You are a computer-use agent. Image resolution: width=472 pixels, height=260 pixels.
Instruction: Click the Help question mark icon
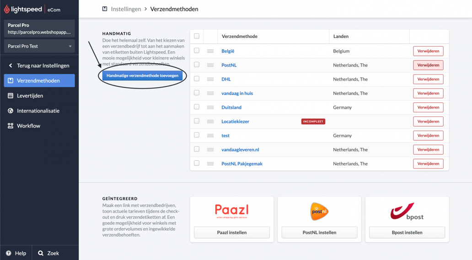coord(9,253)
